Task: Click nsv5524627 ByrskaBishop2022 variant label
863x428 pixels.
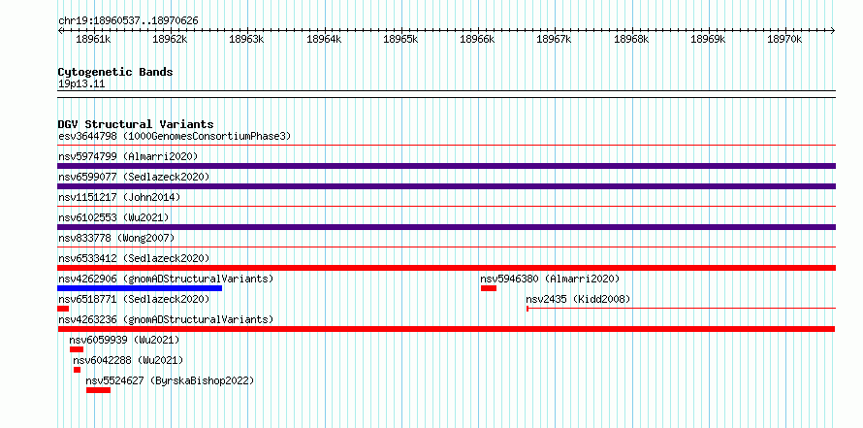Action: point(170,380)
